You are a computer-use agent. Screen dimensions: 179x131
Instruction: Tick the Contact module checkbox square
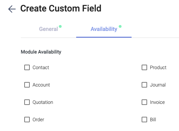(x=27, y=67)
